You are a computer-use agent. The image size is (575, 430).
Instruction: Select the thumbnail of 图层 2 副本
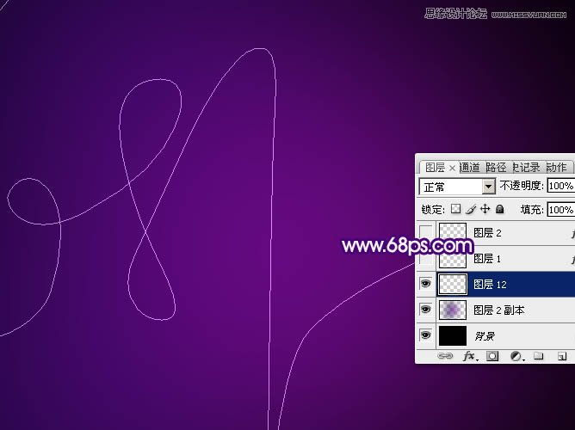(453, 310)
